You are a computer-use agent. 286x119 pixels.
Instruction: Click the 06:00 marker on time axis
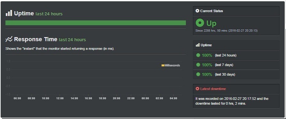click(x=17, y=99)
